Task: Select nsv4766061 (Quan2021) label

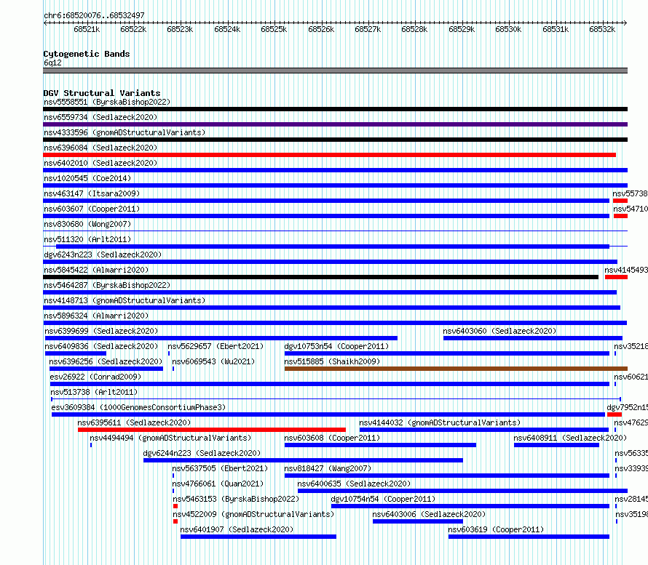Action: pyautogui.click(x=218, y=484)
